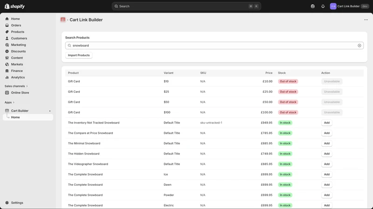Click the CLB account avatar
The width and height of the screenshot is (373, 209).
click(x=333, y=7)
